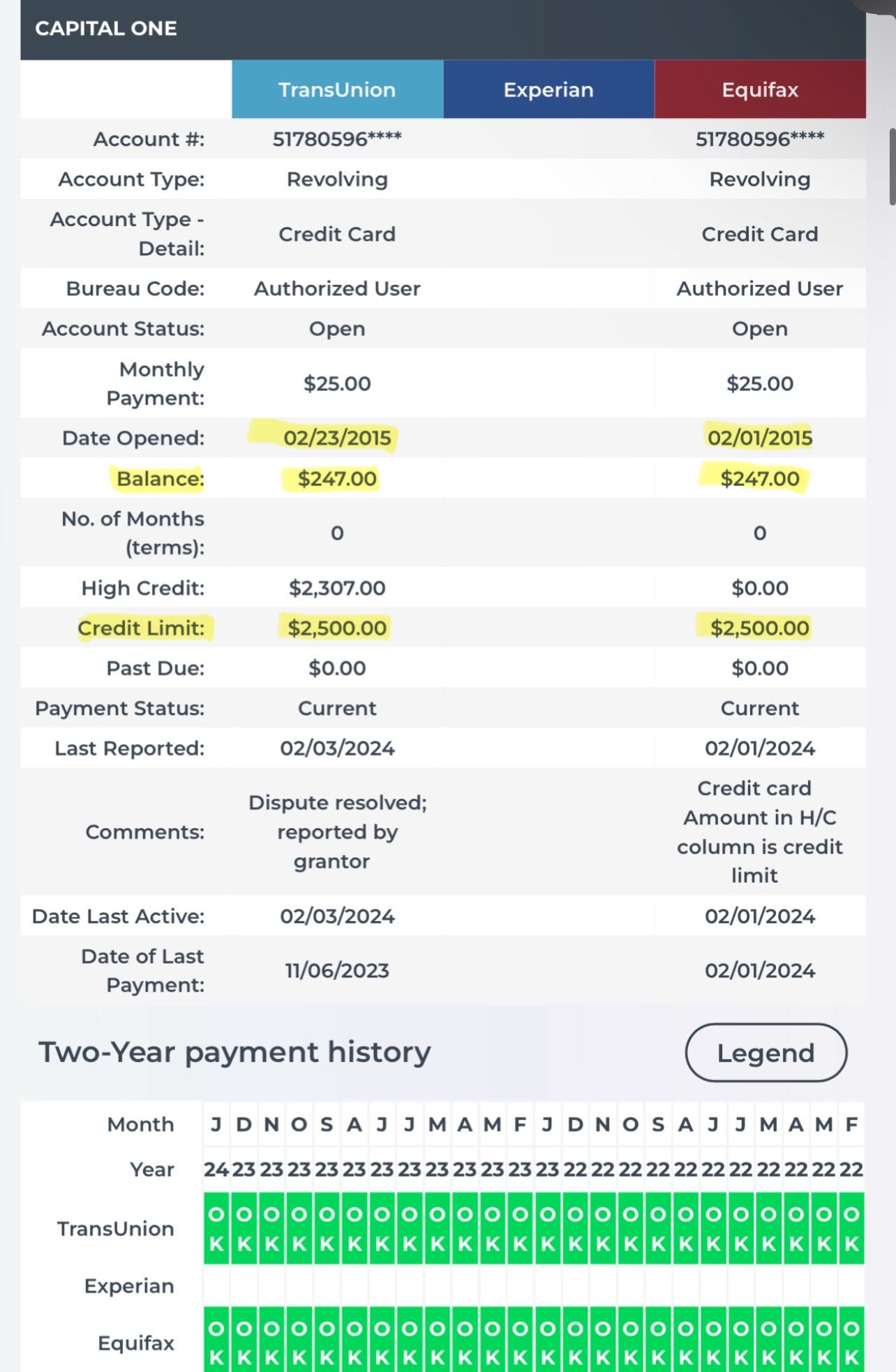Click the Month row label in payment history
The image size is (896, 1372).
click(x=140, y=1124)
